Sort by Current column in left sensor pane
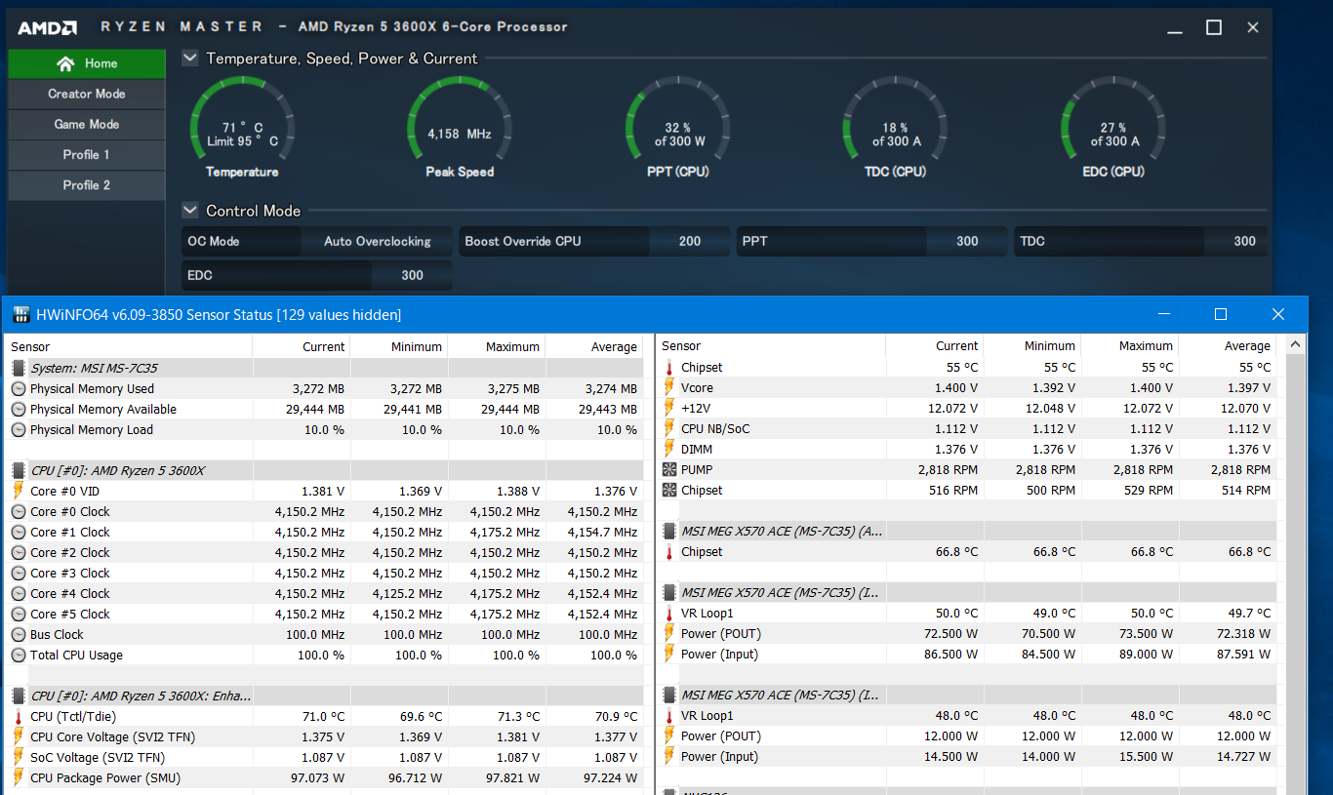Image resolution: width=1333 pixels, height=795 pixels. coord(301,346)
